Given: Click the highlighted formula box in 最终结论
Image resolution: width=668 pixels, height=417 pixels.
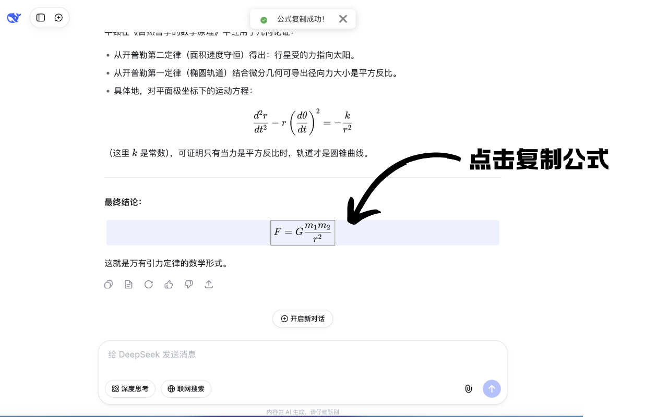Looking at the screenshot, I should [x=303, y=232].
